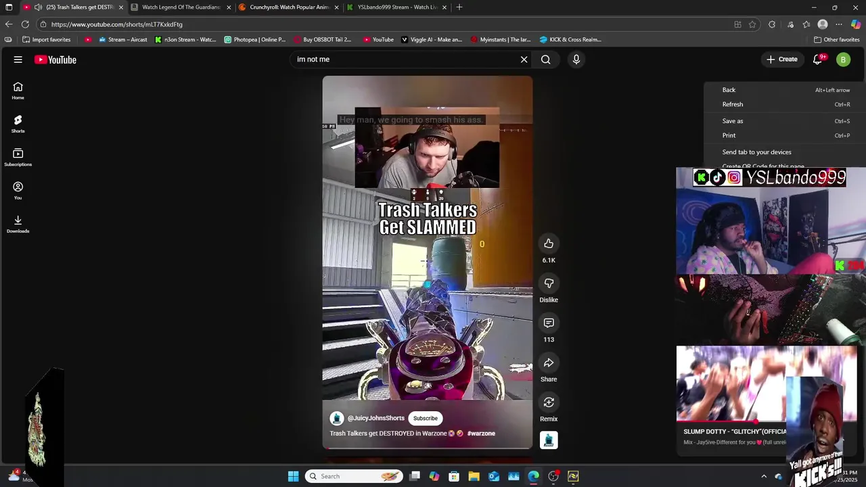
Task: Open File Explorer from taskbar
Action: coord(474,476)
